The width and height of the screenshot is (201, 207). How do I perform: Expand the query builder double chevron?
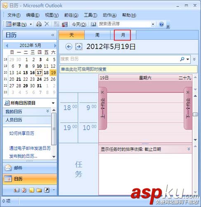tap(194, 59)
